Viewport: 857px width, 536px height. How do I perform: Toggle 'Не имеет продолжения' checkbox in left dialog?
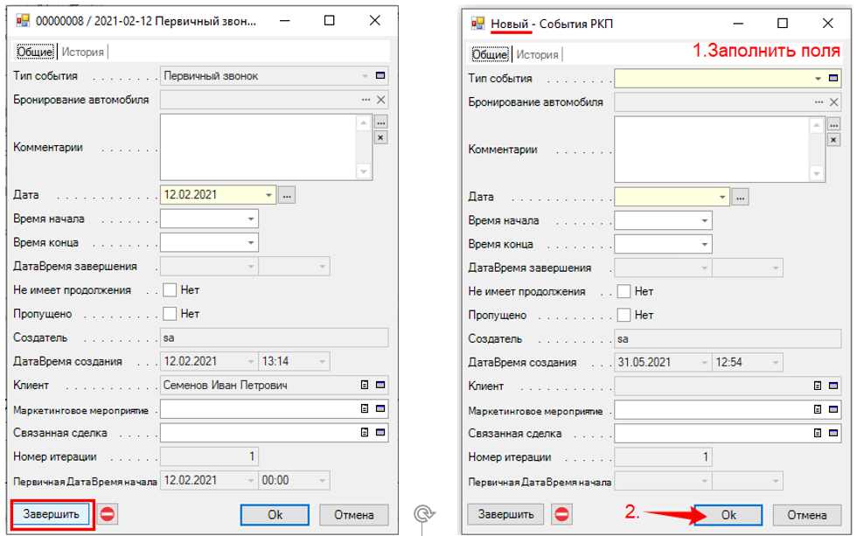(x=170, y=290)
